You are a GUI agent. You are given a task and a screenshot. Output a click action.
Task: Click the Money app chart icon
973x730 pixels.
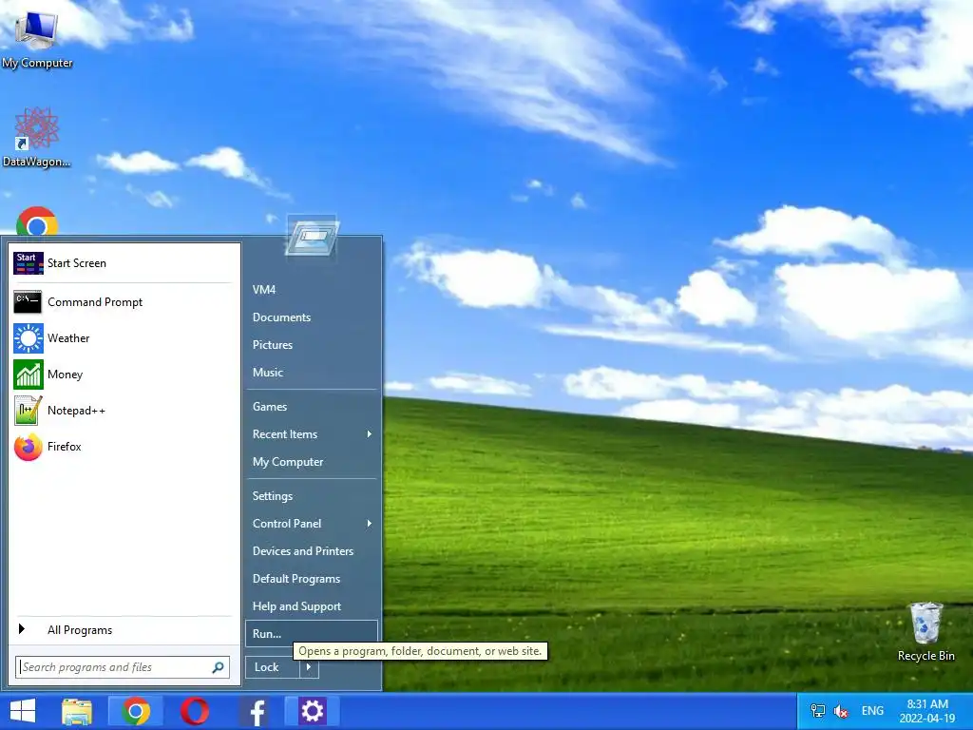[x=28, y=375]
